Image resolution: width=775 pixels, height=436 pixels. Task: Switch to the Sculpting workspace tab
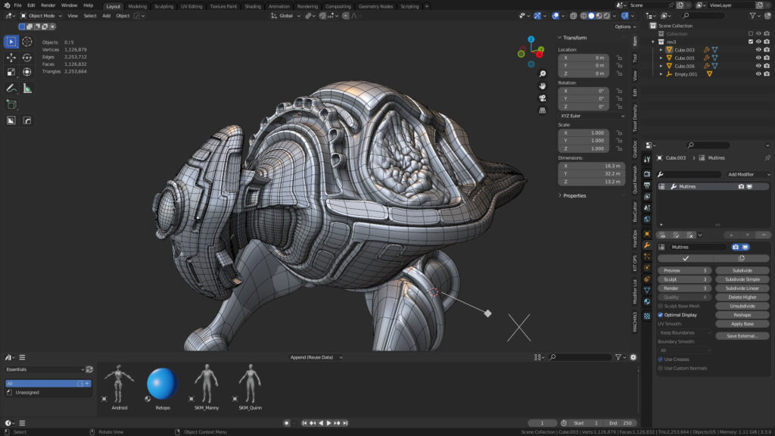[163, 6]
